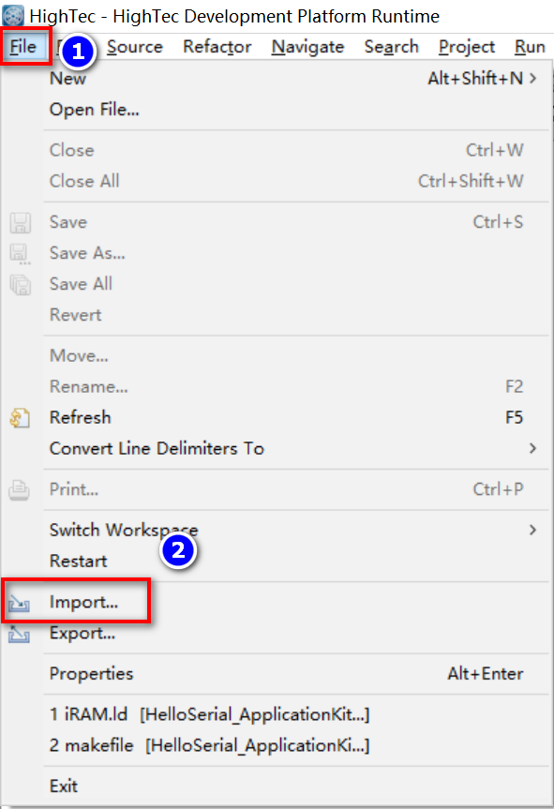Image resolution: width=554 pixels, height=809 pixels.
Task: Open the Refactor menu
Action: point(217,47)
